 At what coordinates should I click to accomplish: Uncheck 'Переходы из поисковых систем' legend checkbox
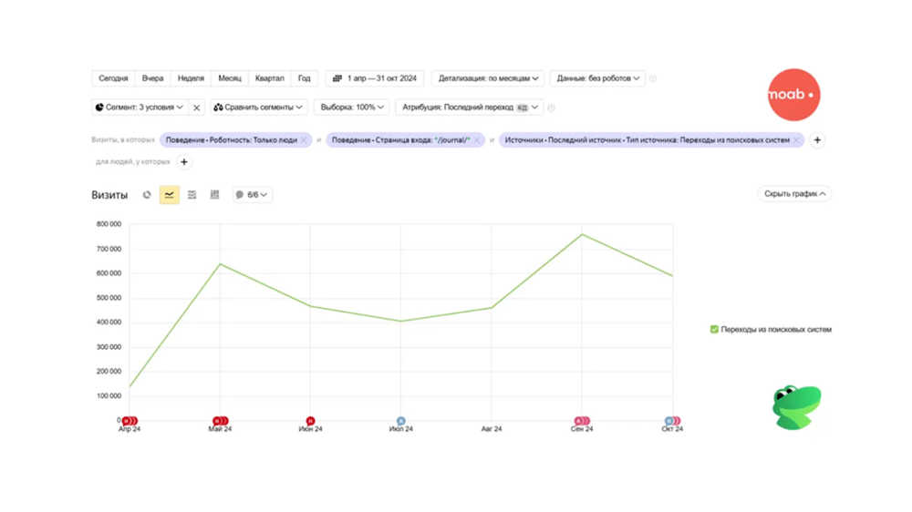[x=714, y=330]
